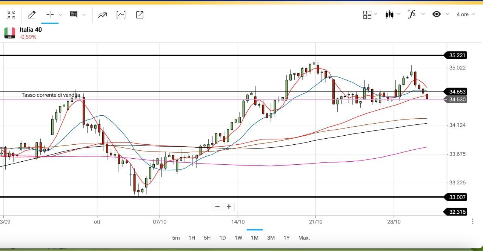Click the bracketed wave chart icon
Viewport: 483px width, 251px height.
pyautogui.click(x=121, y=15)
